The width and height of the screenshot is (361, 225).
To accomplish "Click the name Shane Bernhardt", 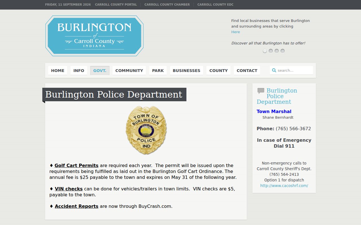I will [278, 117].
